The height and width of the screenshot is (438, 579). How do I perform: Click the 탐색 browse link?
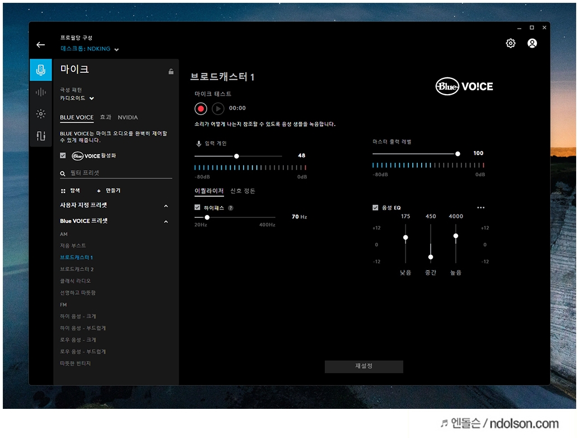[x=75, y=190]
